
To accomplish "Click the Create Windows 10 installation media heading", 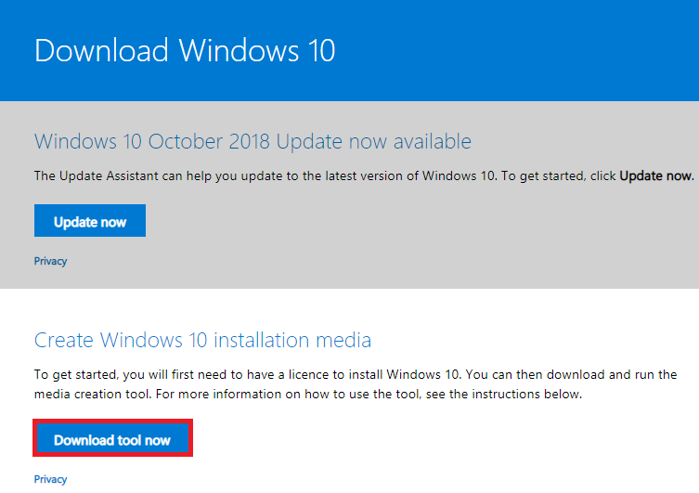I will 203,340.
